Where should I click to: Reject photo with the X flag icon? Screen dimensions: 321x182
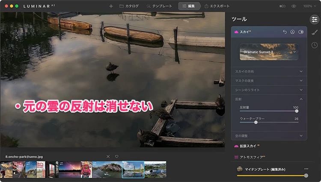pyautogui.click(x=108, y=156)
